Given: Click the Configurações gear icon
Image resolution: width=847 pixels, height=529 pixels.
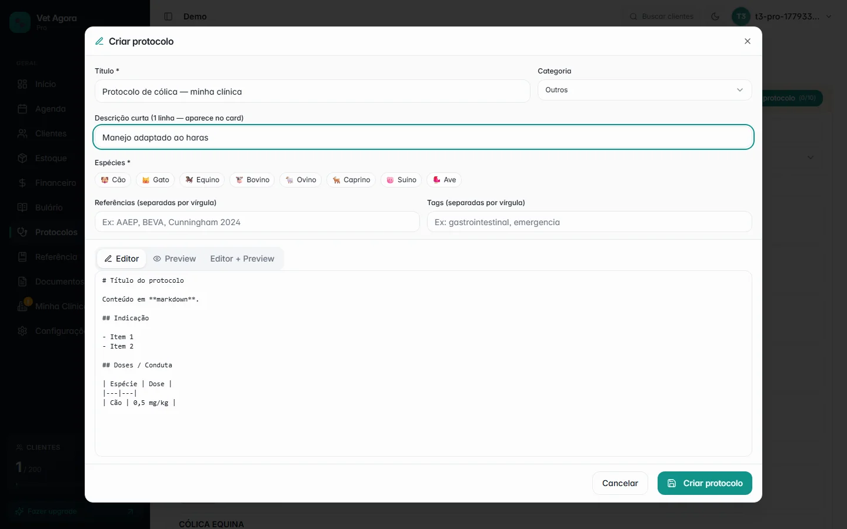Looking at the screenshot, I should click(x=22, y=331).
